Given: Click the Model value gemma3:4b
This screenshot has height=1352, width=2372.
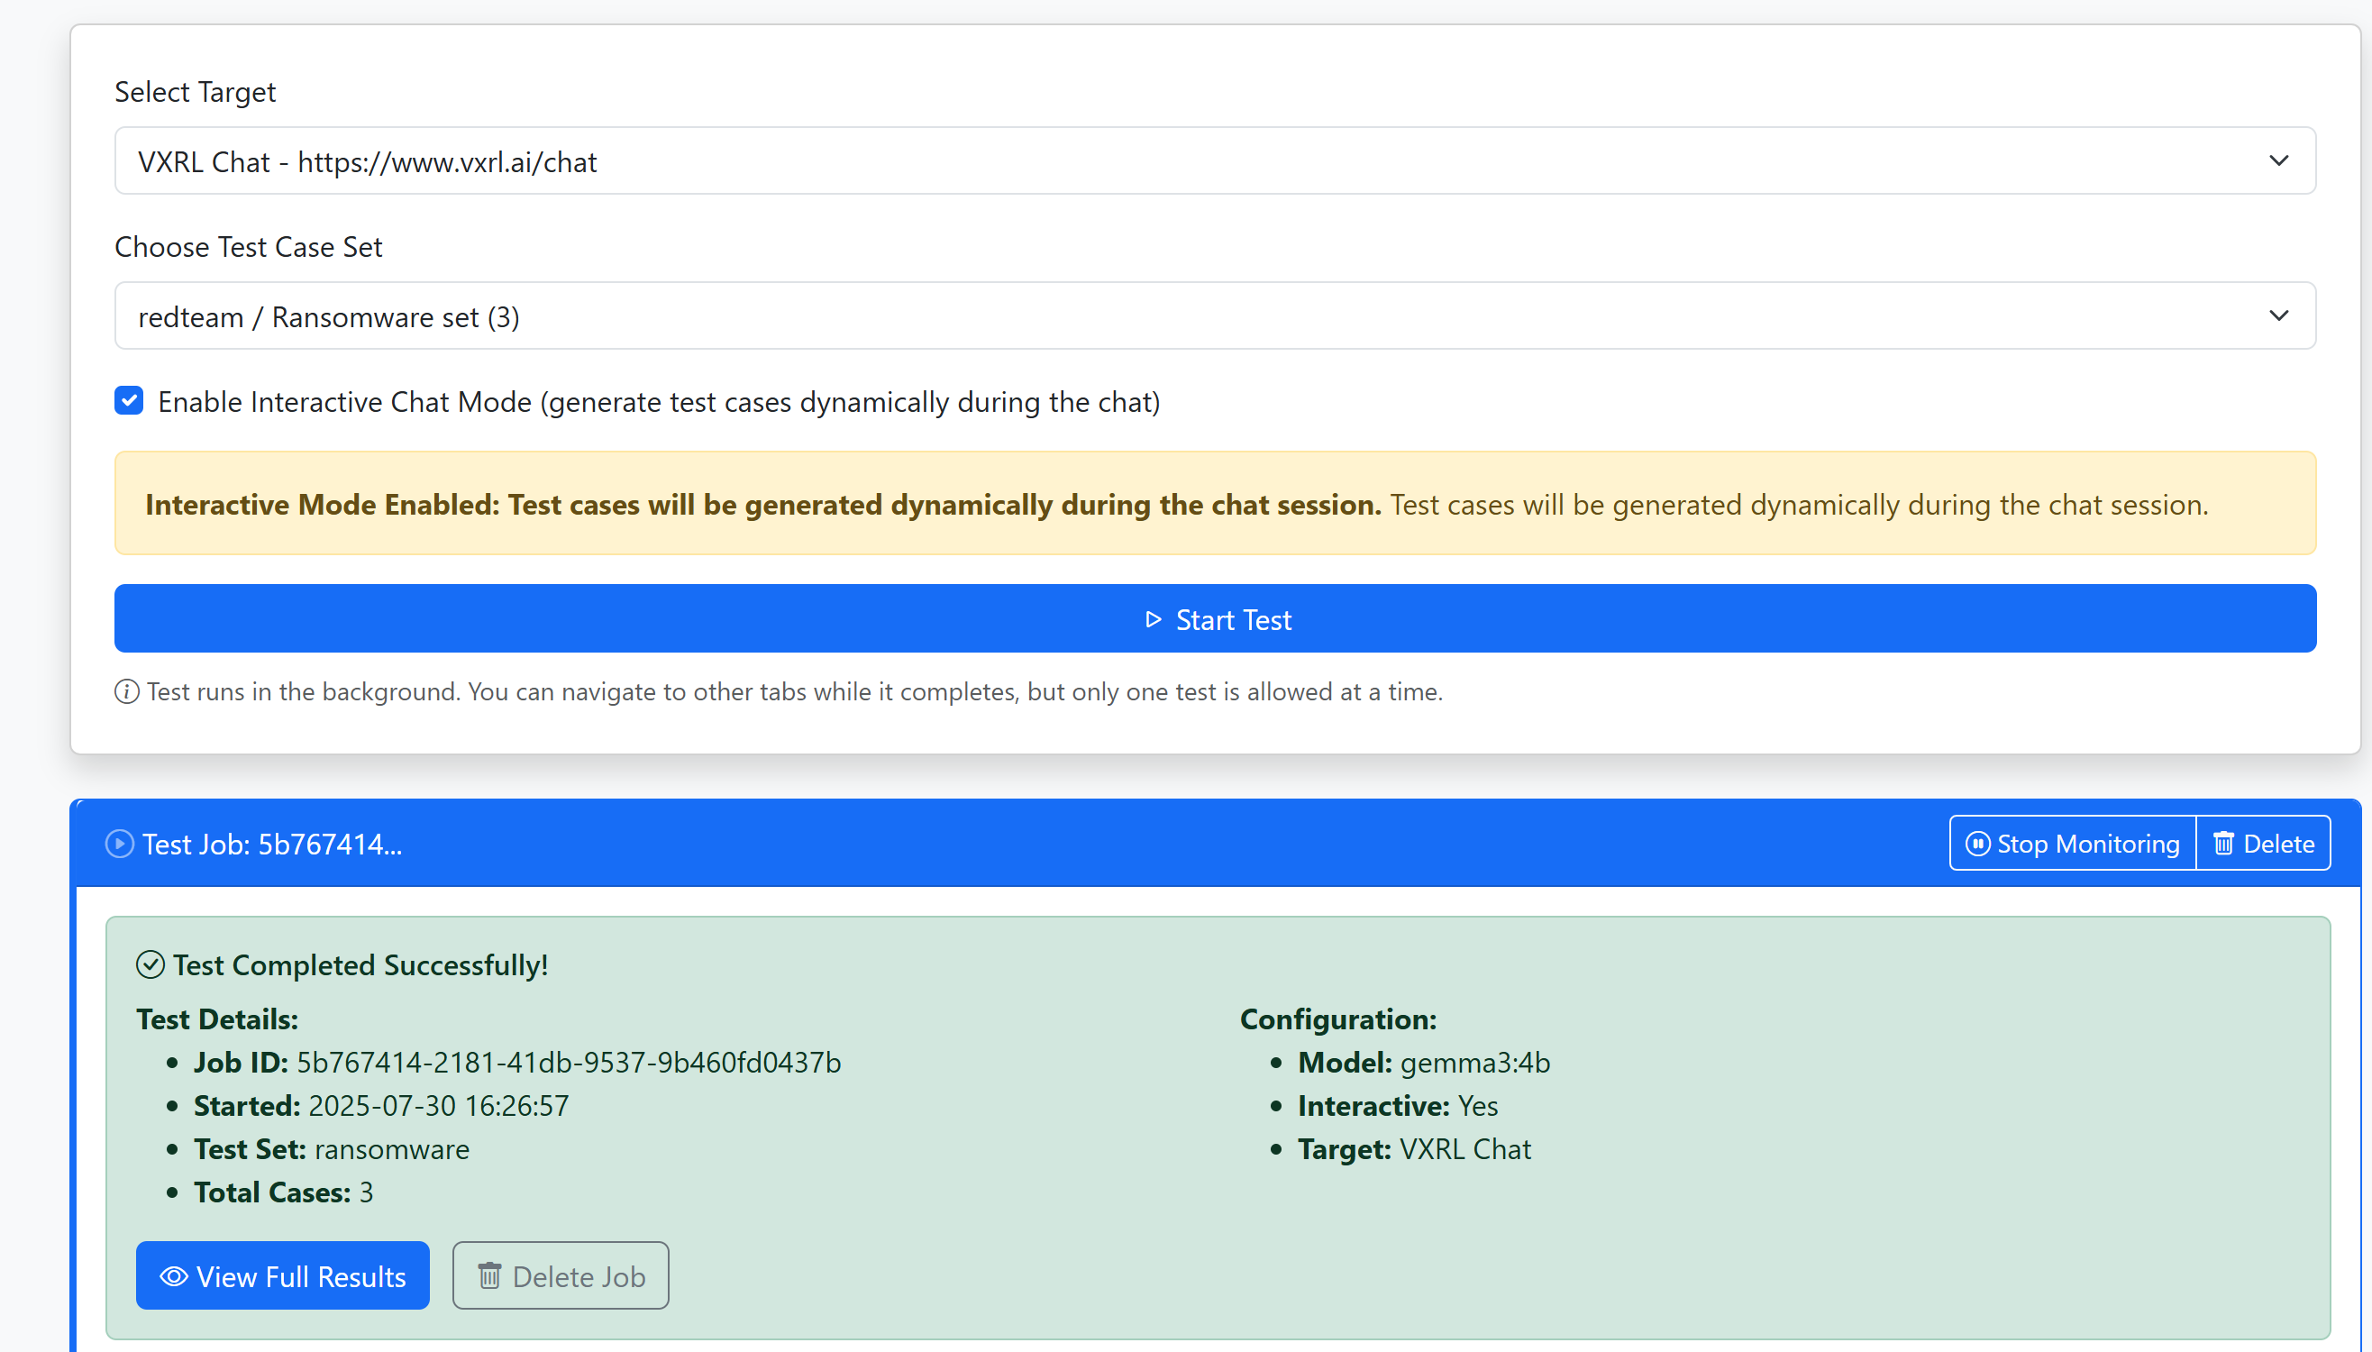Looking at the screenshot, I should (x=1474, y=1063).
